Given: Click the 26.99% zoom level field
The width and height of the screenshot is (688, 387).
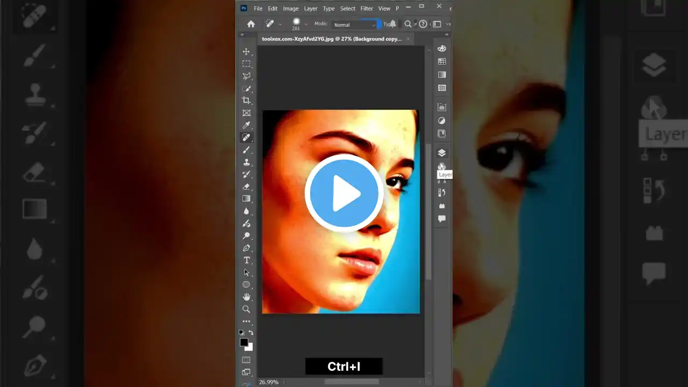Looking at the screenshot, I should pyautogui.click(x=269, y=382).
